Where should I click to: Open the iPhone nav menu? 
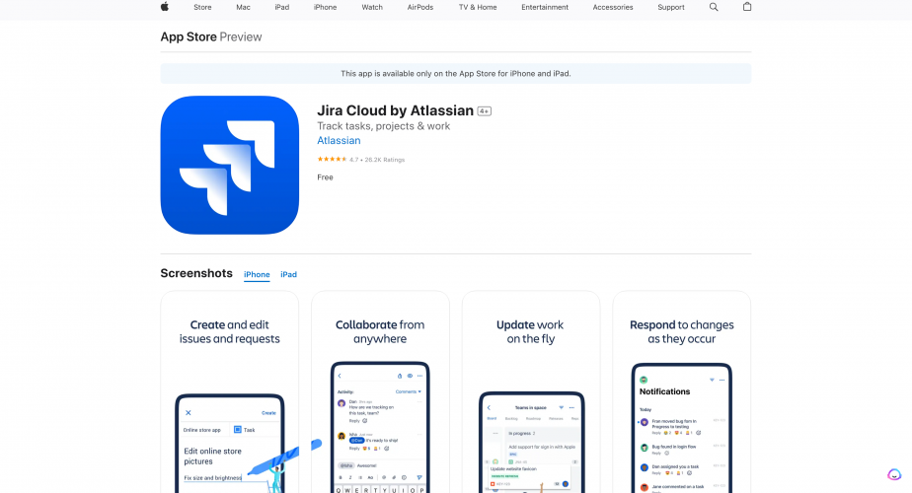click(x=325, y=8)
